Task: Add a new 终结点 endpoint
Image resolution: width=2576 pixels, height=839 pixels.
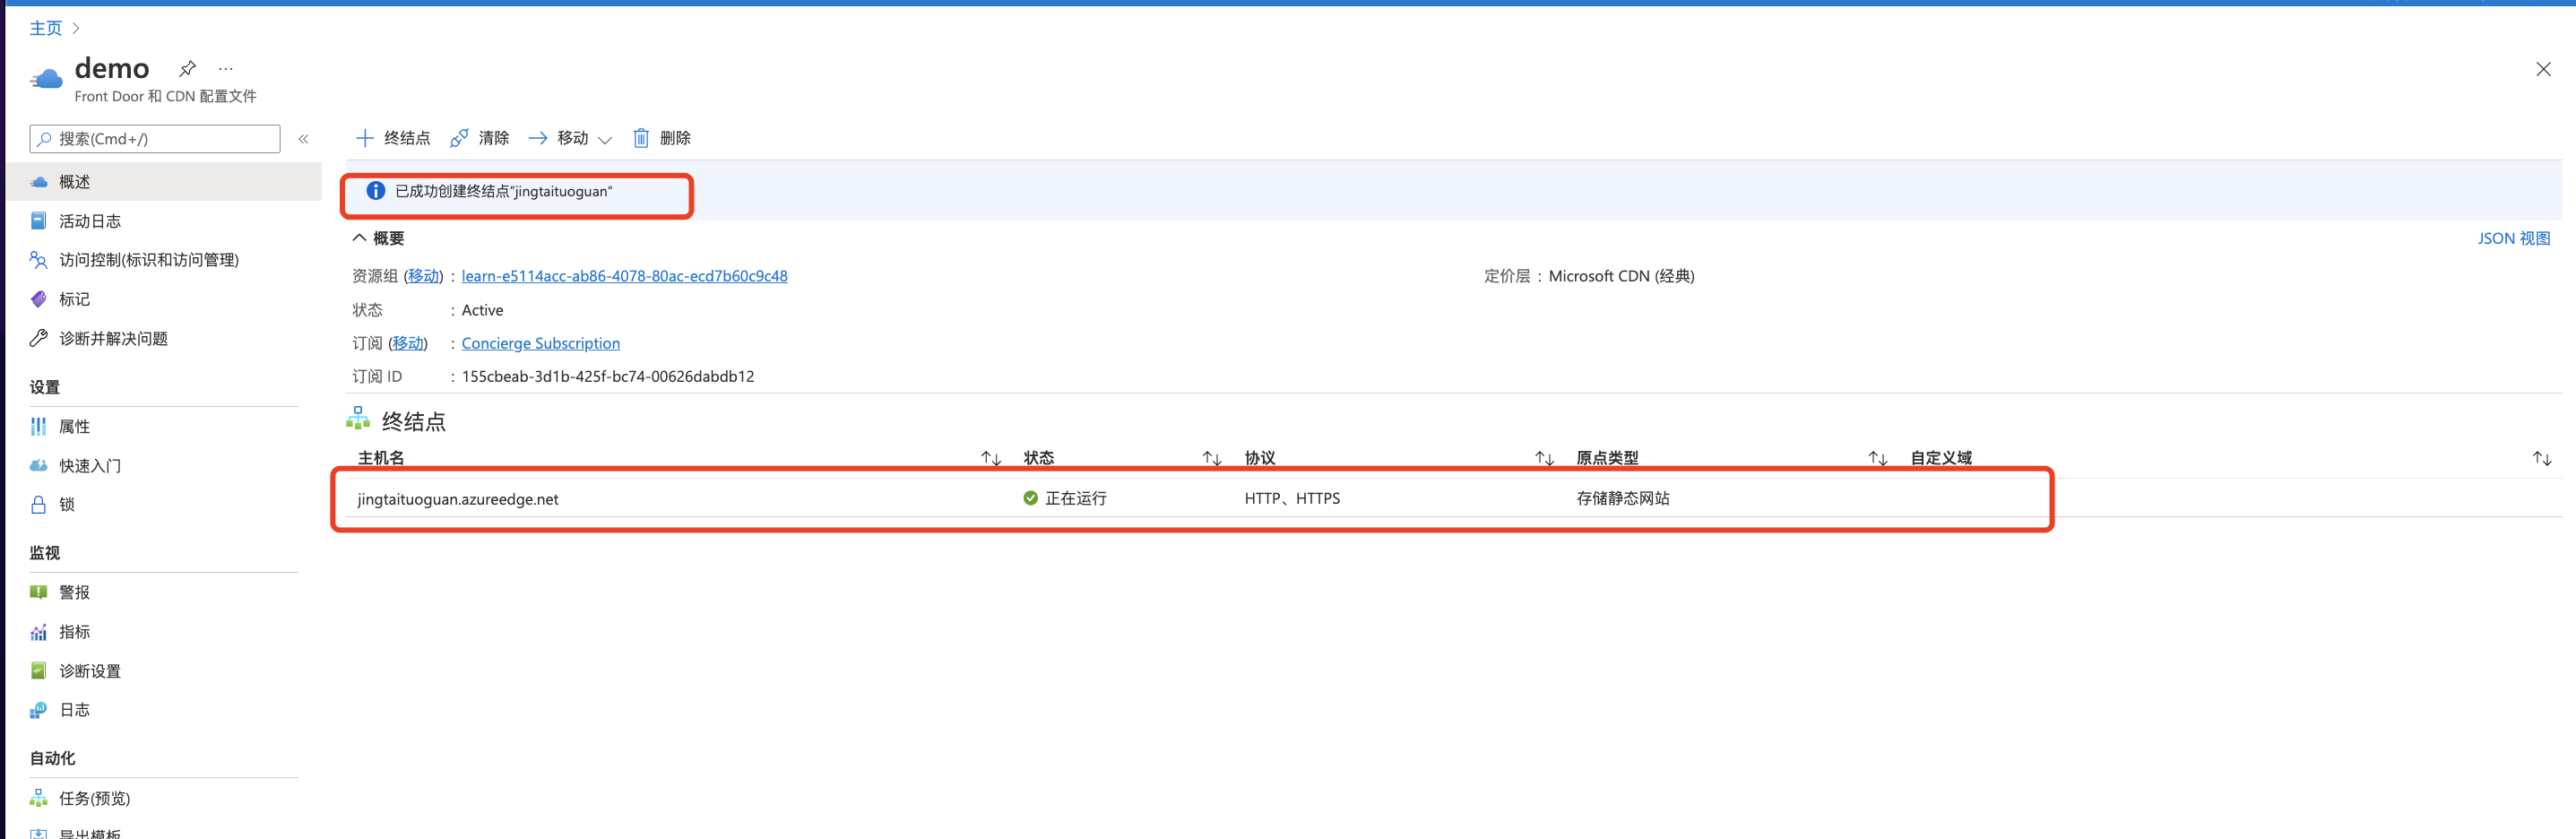Action: point(393,138)
